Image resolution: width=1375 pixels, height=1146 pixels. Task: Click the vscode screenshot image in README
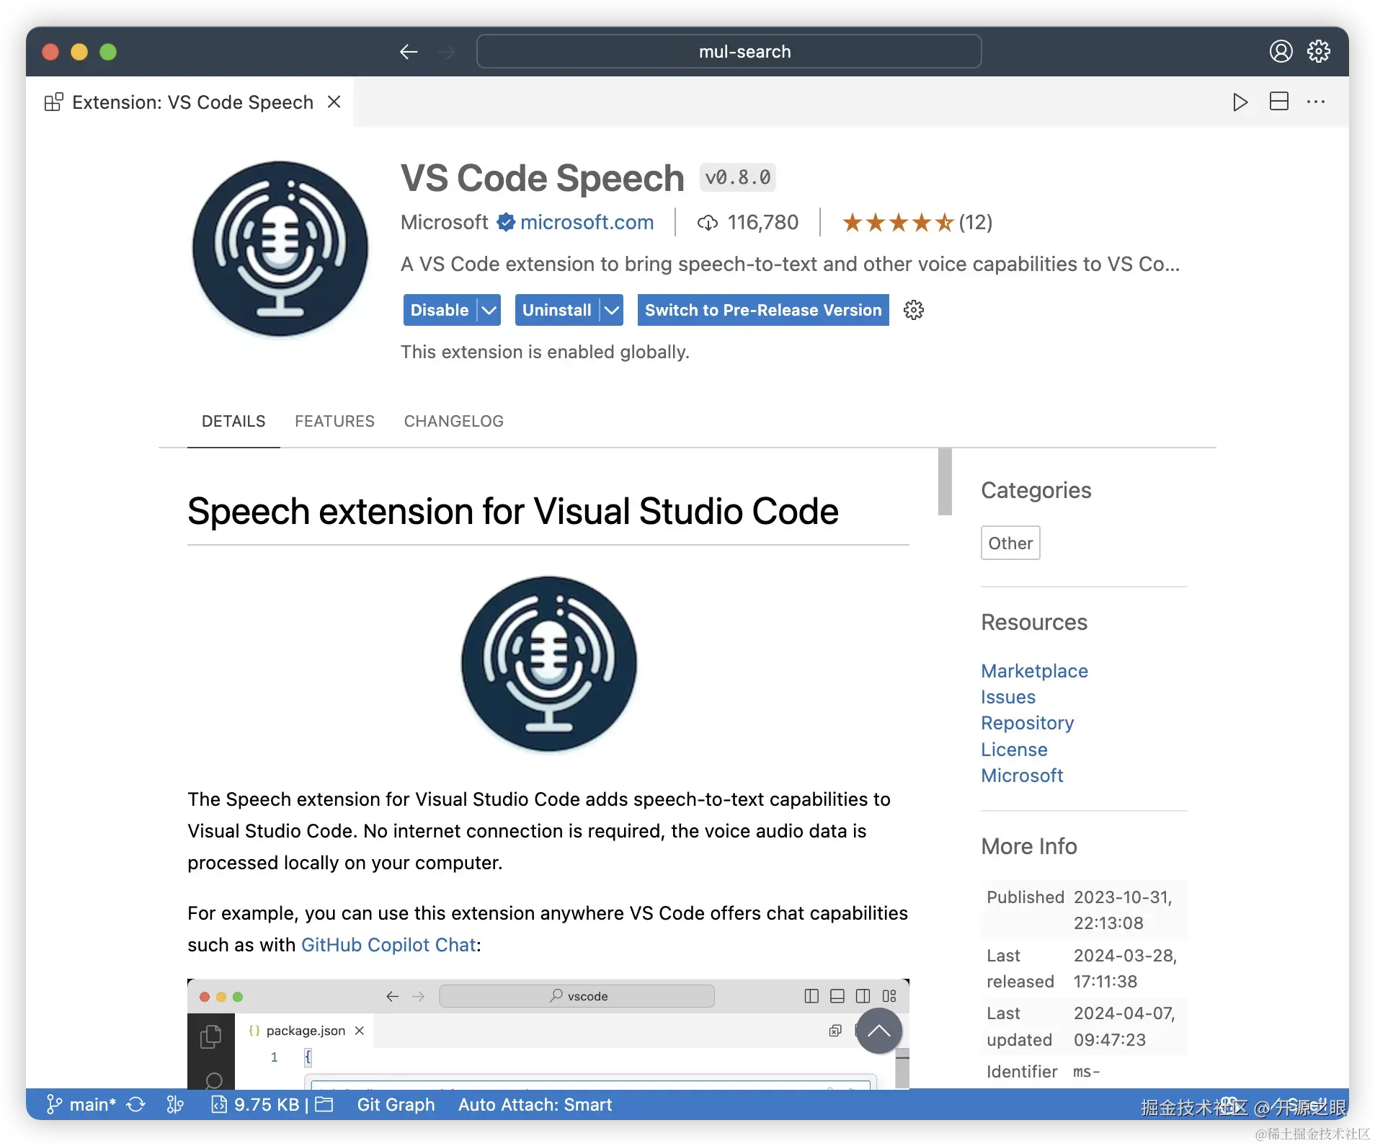click(548, 1034)
